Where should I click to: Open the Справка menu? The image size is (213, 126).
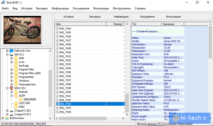140,8
